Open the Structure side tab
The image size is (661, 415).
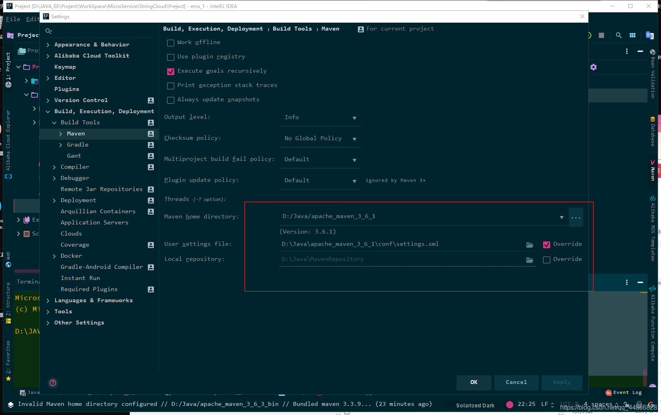[8, 303]
